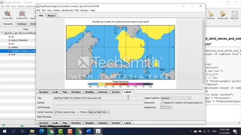Click the volume icon in system tray
This screenshot has width=241, height=135.
[209, 131]
